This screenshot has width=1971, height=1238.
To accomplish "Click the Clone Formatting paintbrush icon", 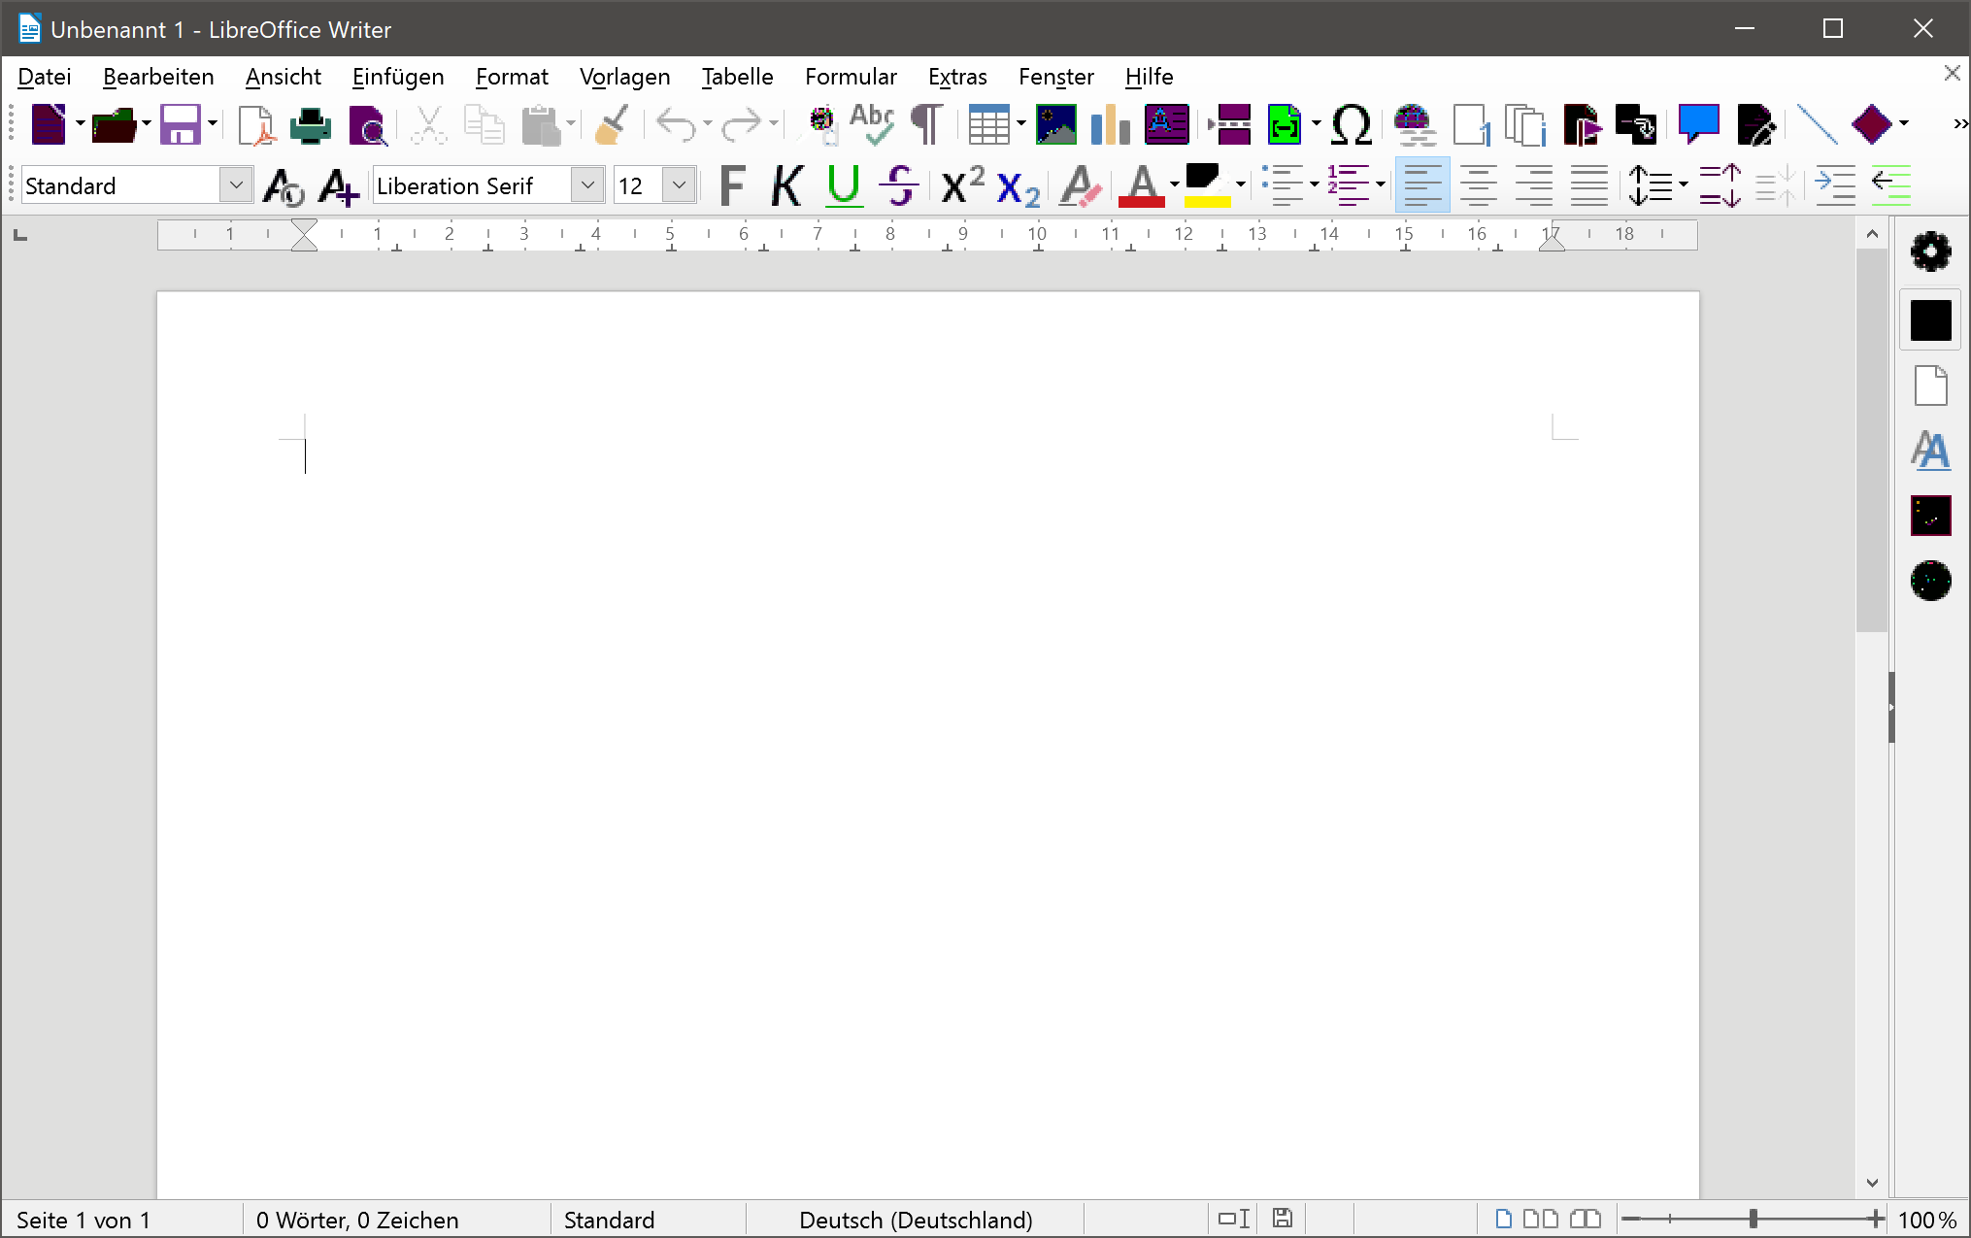I will [x=612, y=125].
